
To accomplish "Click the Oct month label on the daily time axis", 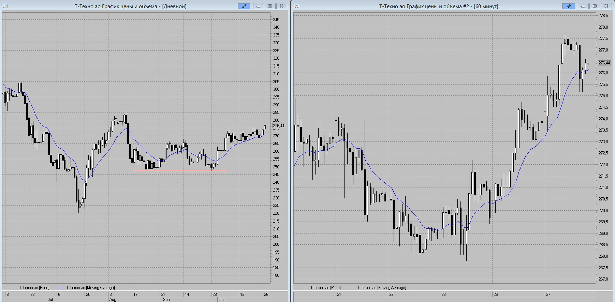I will [221, 300].
